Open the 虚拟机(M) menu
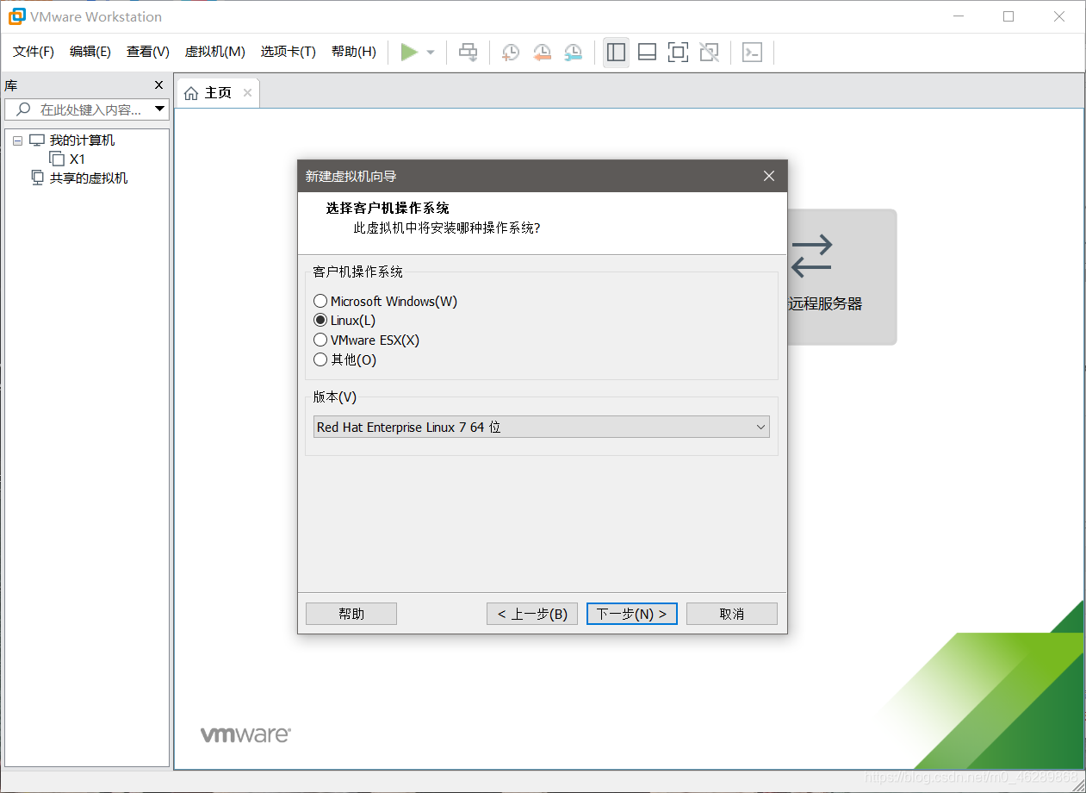1086x793 pixels. tap(215, 52)
